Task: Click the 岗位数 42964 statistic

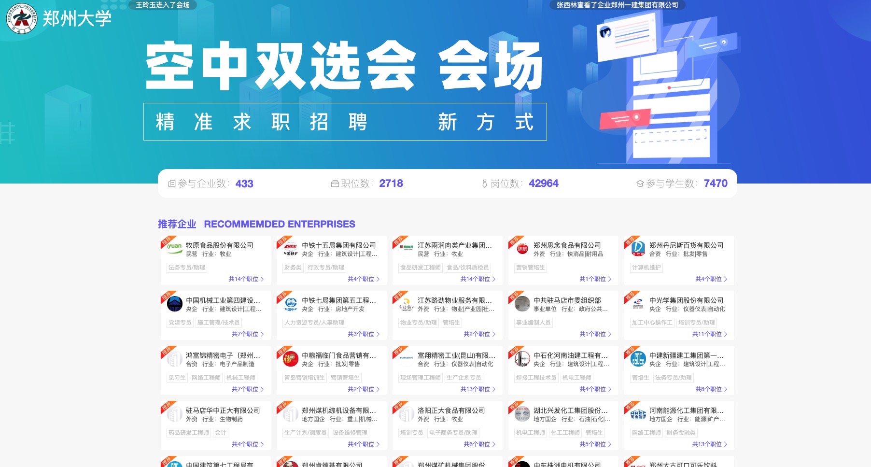Action: pyautogui.click(x=520, y=184)
